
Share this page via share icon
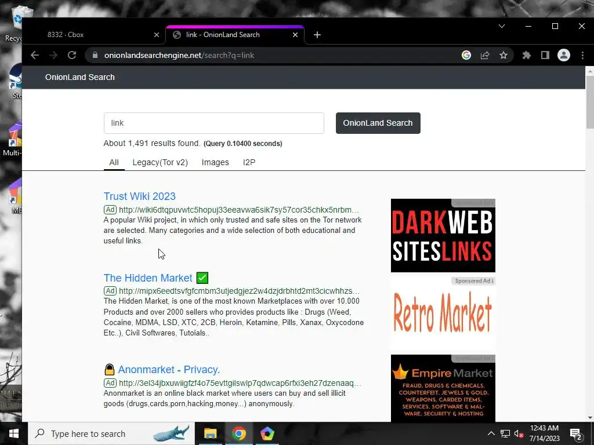pos(485,55)
